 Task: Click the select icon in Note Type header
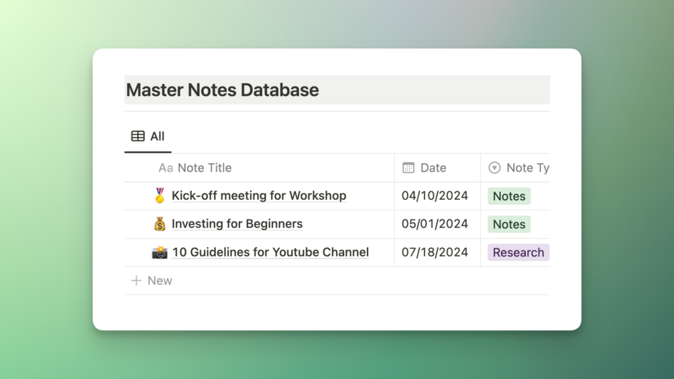(x=494, y=168)
